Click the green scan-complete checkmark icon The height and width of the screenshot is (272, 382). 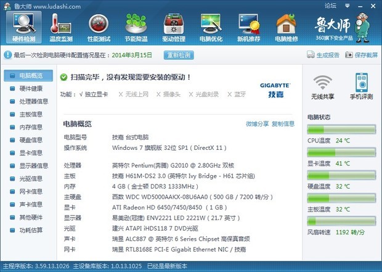click(x=63, y=77)
